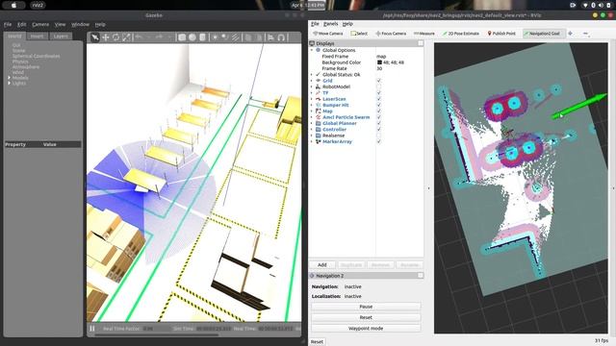616x346 pixels.
Task: Click the Waypoint mode button
Action: 366,329
